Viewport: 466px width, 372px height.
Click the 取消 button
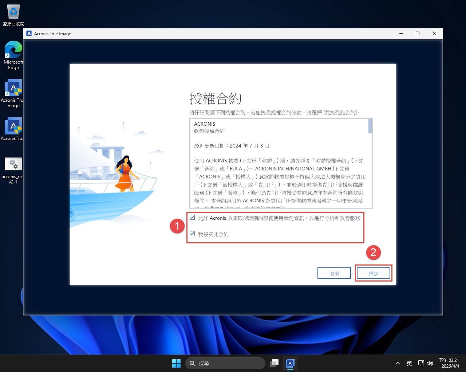(x=334, y=274)
